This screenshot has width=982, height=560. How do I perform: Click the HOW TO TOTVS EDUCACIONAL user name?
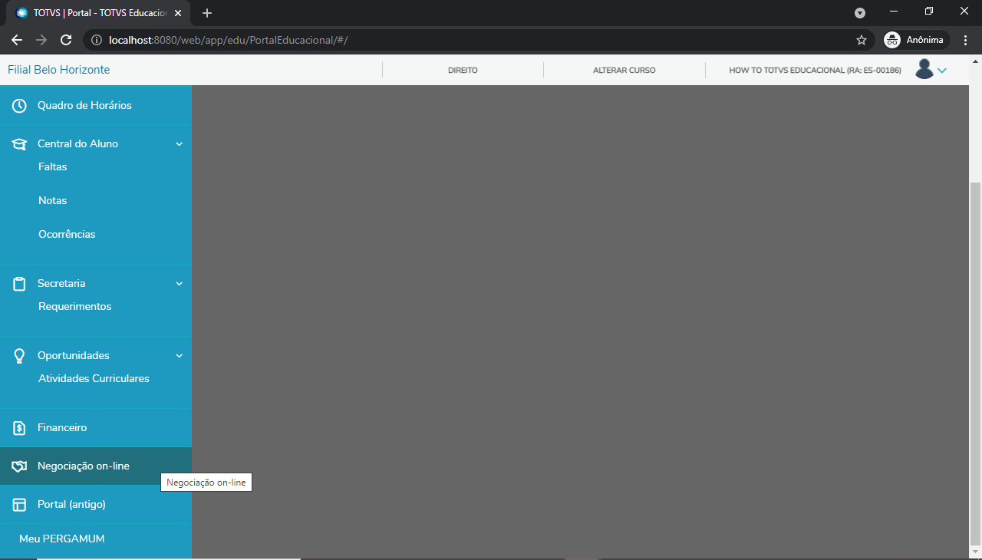tap(815, 70)
